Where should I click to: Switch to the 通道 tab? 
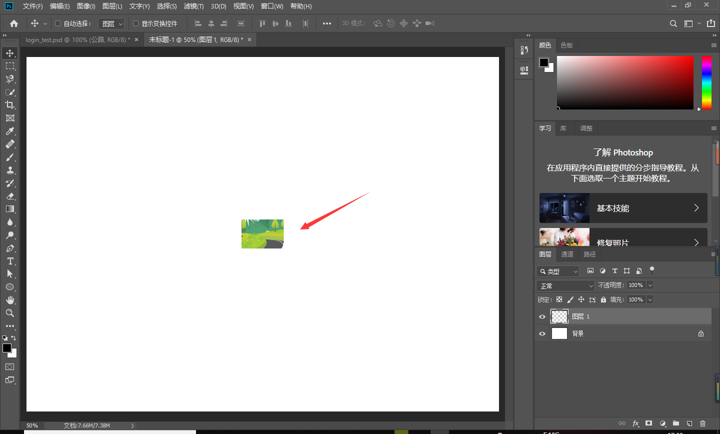[x=567, y=254]
